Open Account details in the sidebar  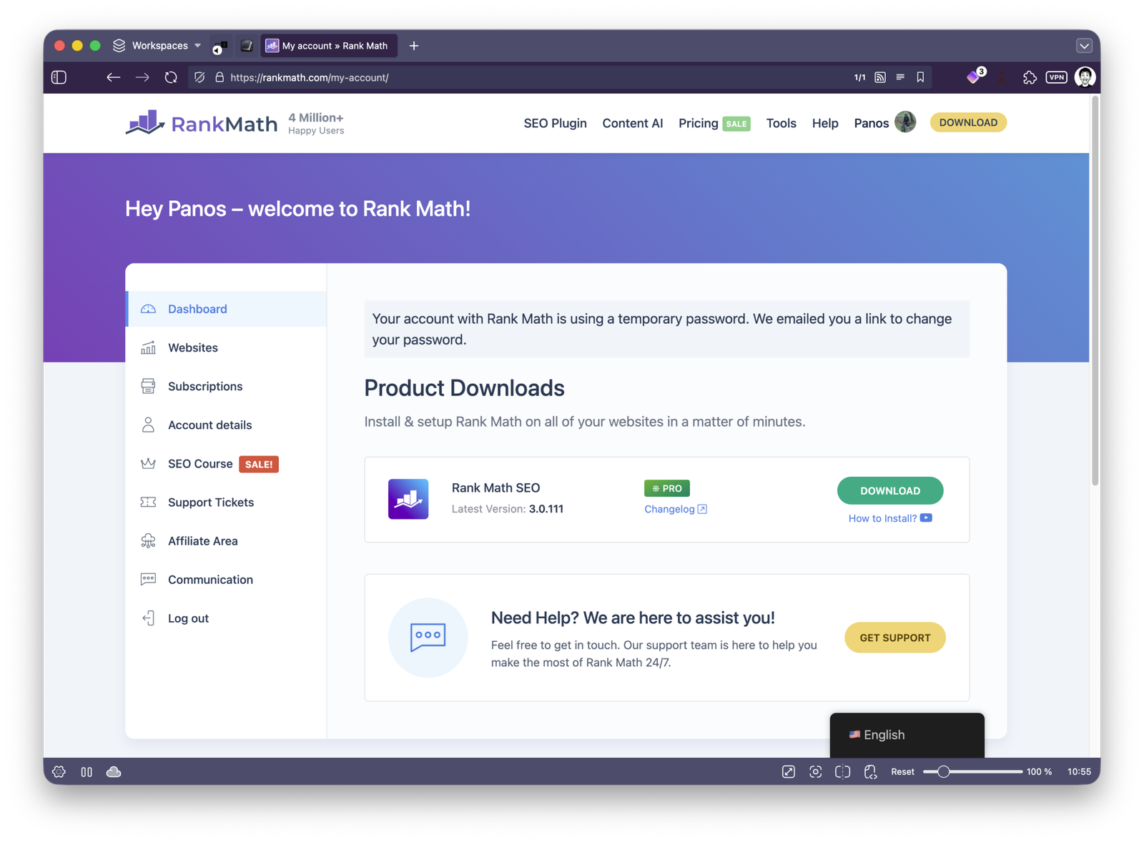(226, 425)
